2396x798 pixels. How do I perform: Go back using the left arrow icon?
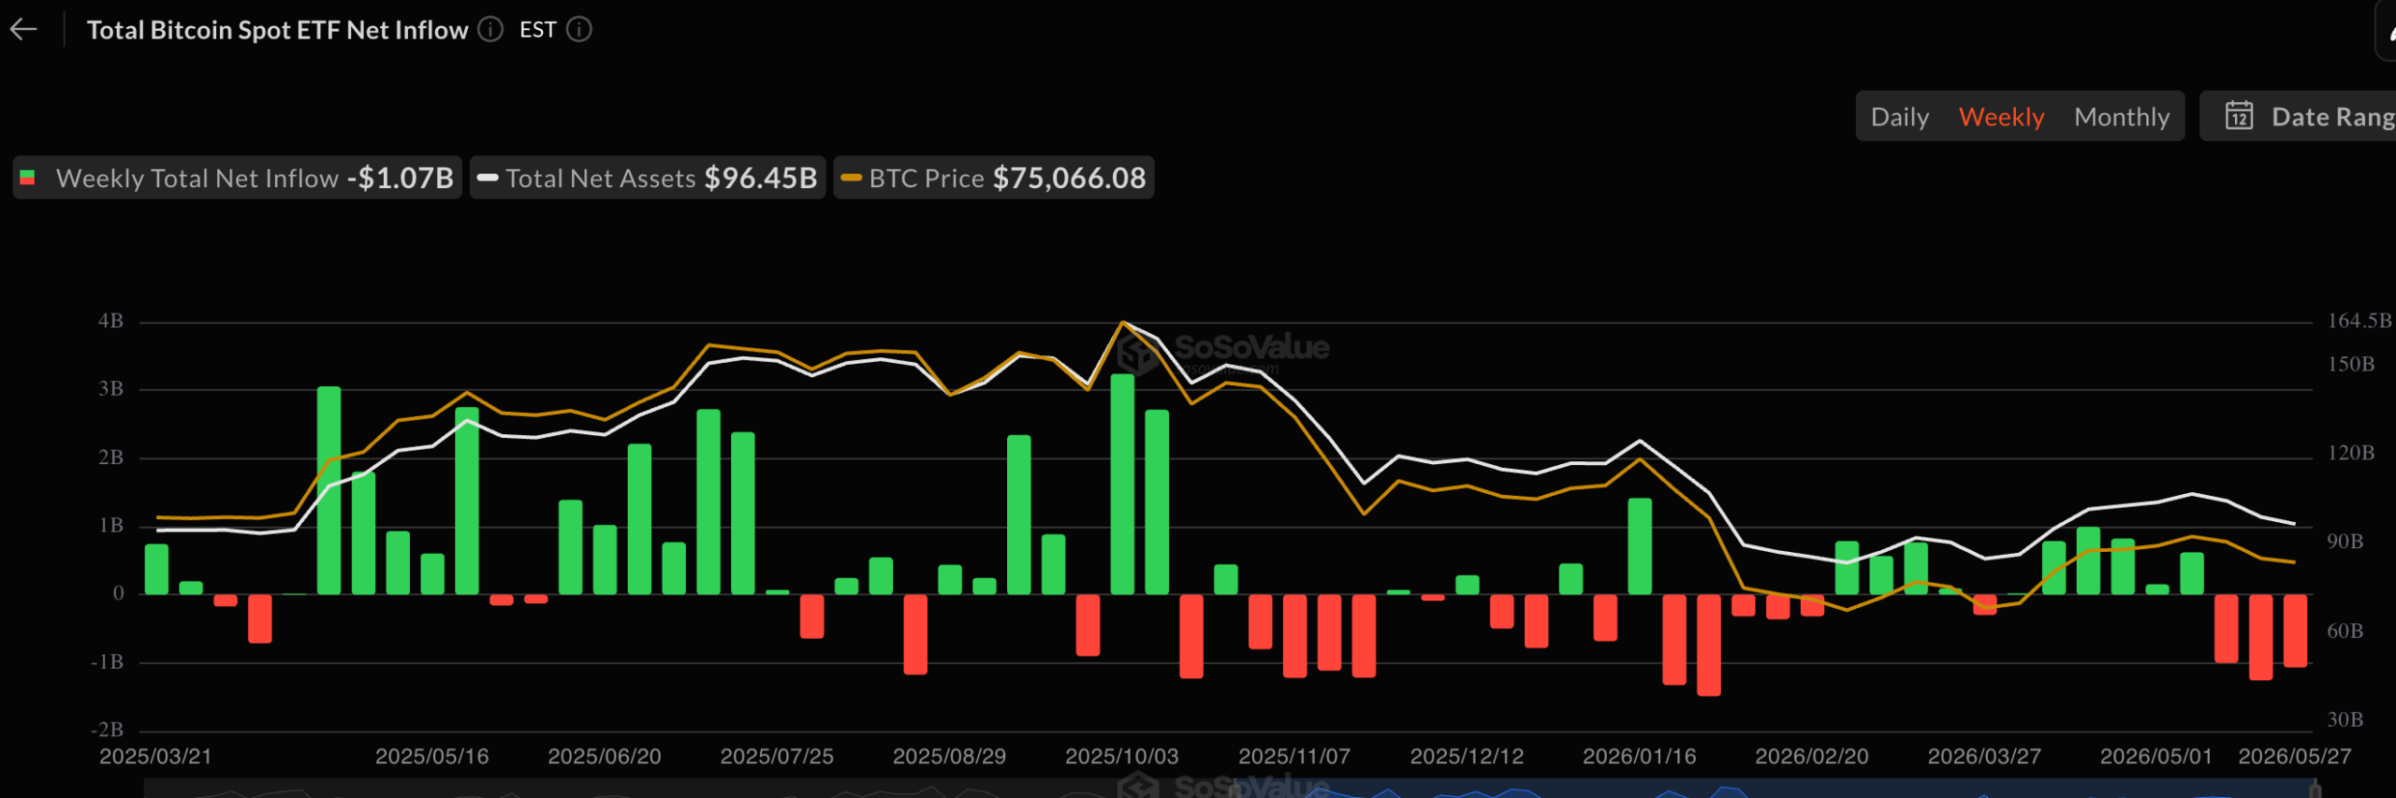pos(23,30)
